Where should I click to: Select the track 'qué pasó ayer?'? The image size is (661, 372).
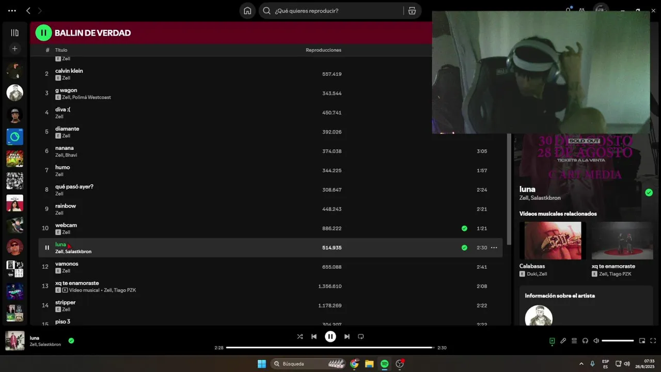pos(74,187)
